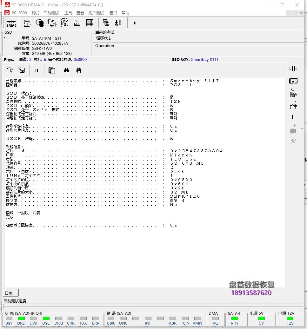
Task: Open the 工具 menu
Action: click(68, 13)
